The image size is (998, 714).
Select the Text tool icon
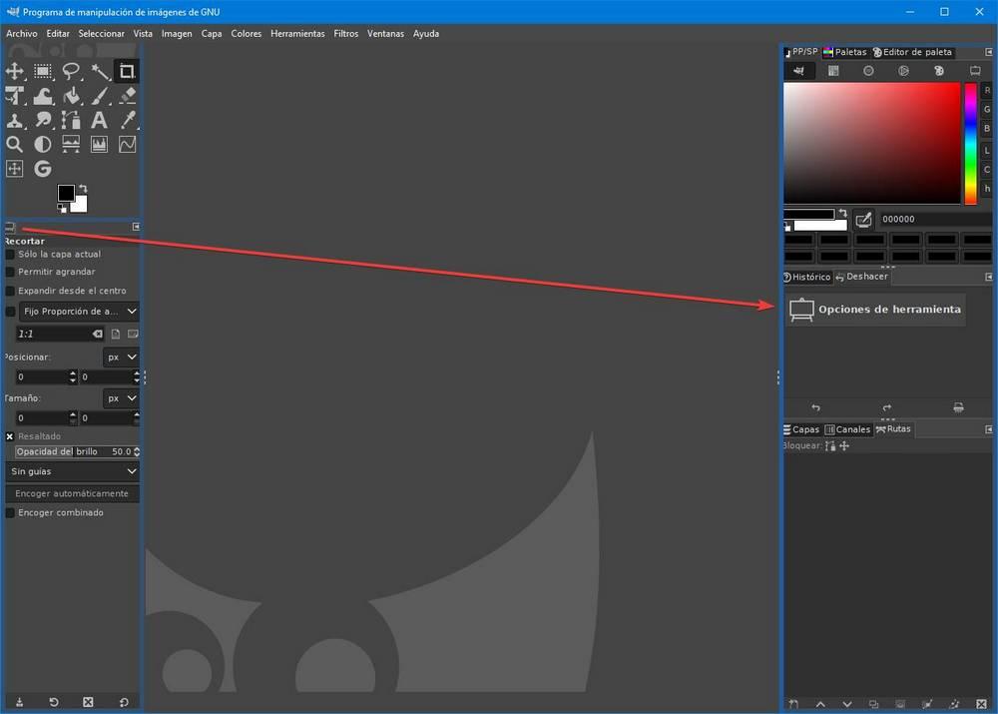pyautogui.click(x=99, y=120)
